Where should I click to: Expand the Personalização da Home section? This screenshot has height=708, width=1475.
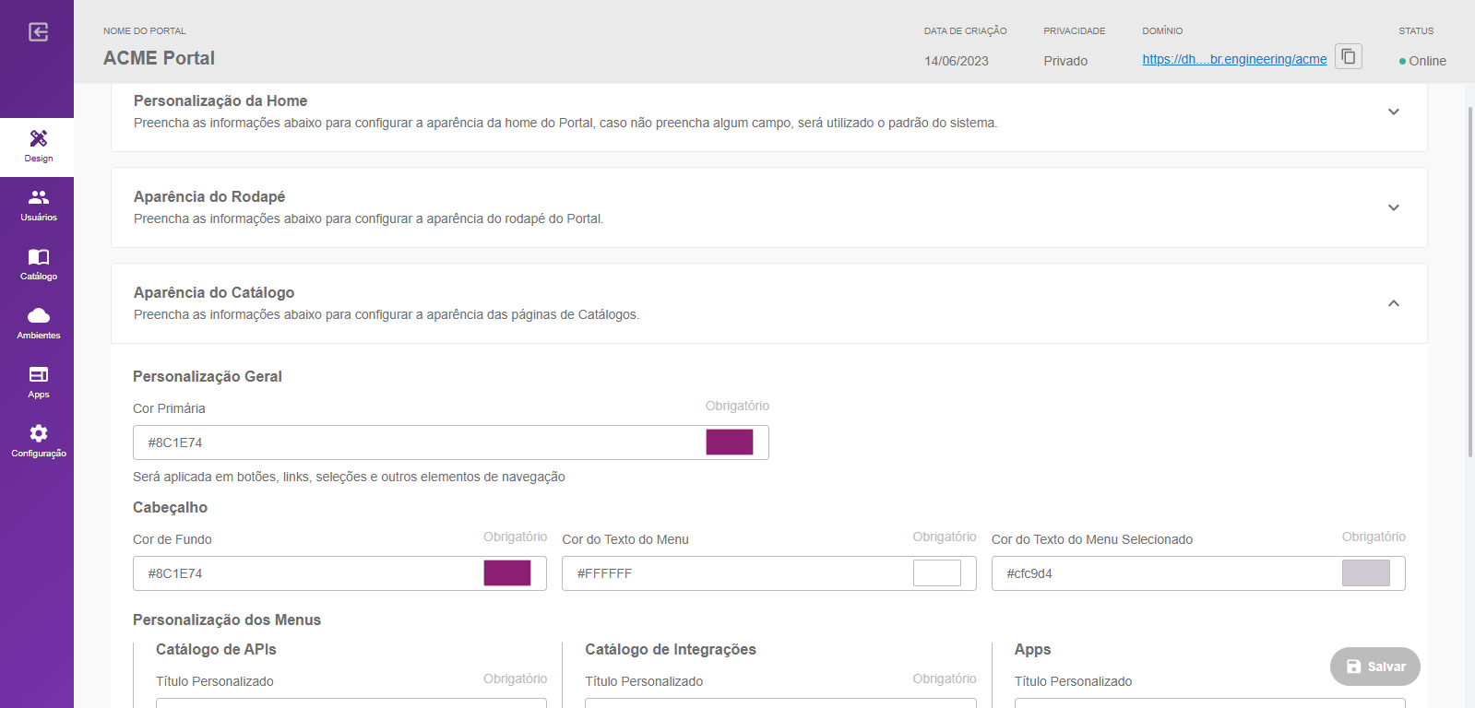(1393, 112)
